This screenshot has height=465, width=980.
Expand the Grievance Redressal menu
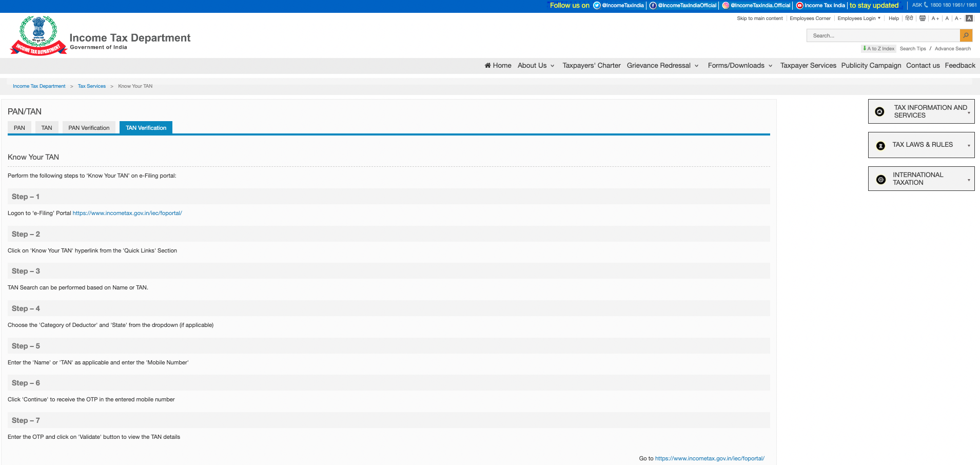coord(662,66)
